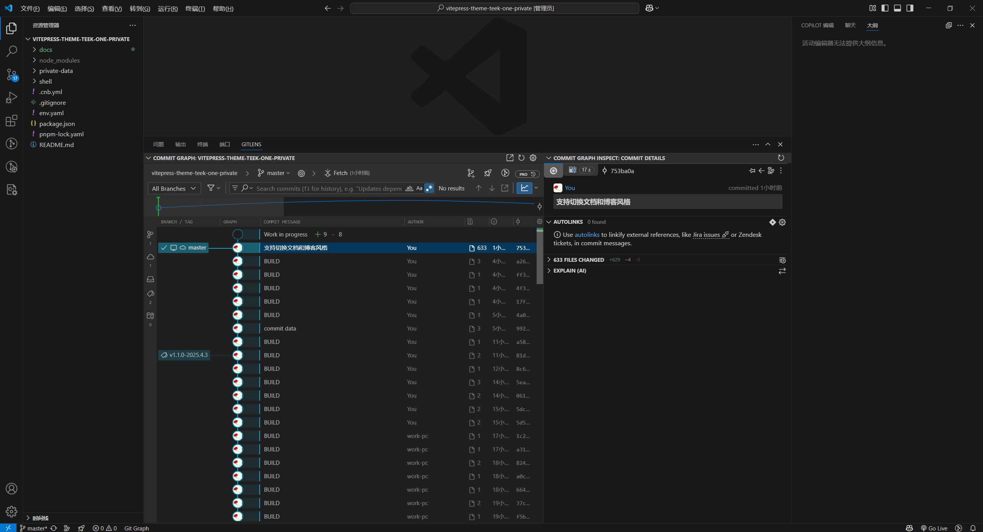Toggle match whole word in commit search

click(x=409, y=188)
